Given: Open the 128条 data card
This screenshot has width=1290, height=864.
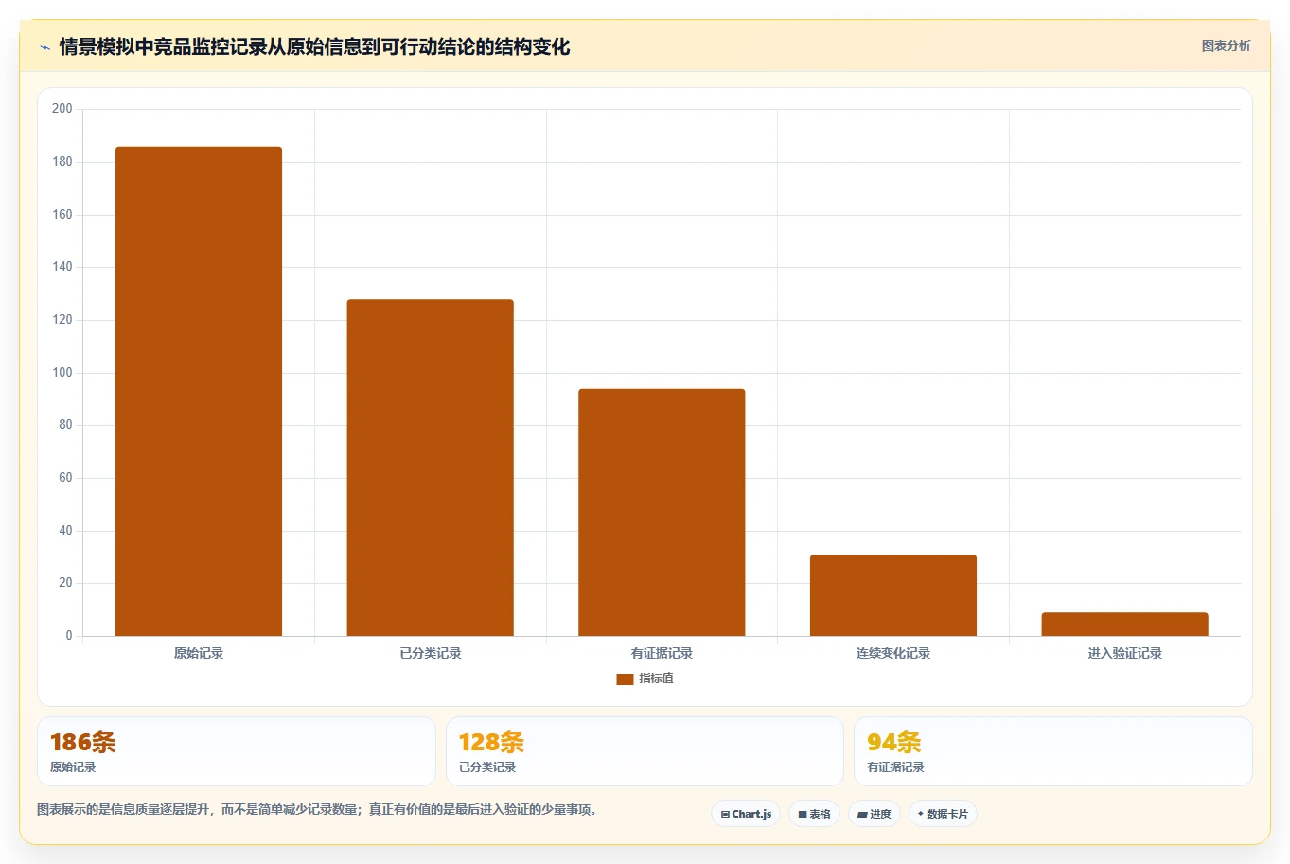Looking at the screenshot, I should pyautogui.click(x=645, y=751).
